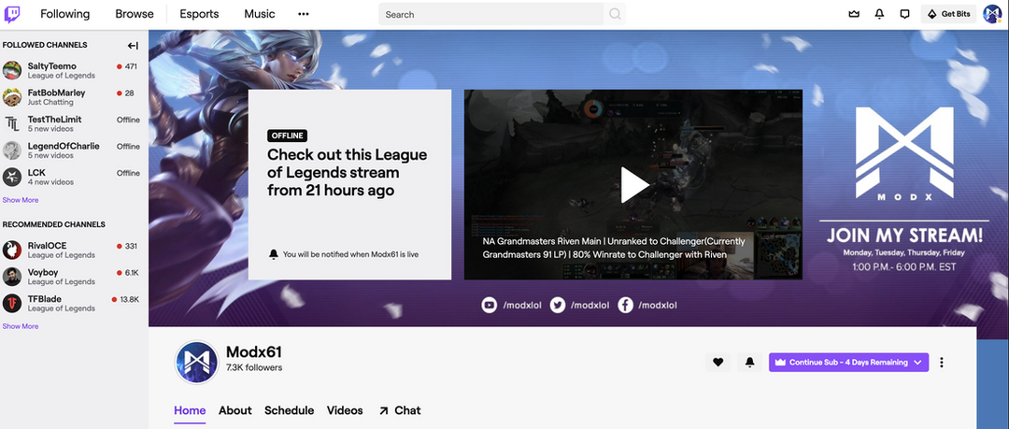Click the search magnifier icon
Viewport: 1009px width, 429px height.
[615, 14]
